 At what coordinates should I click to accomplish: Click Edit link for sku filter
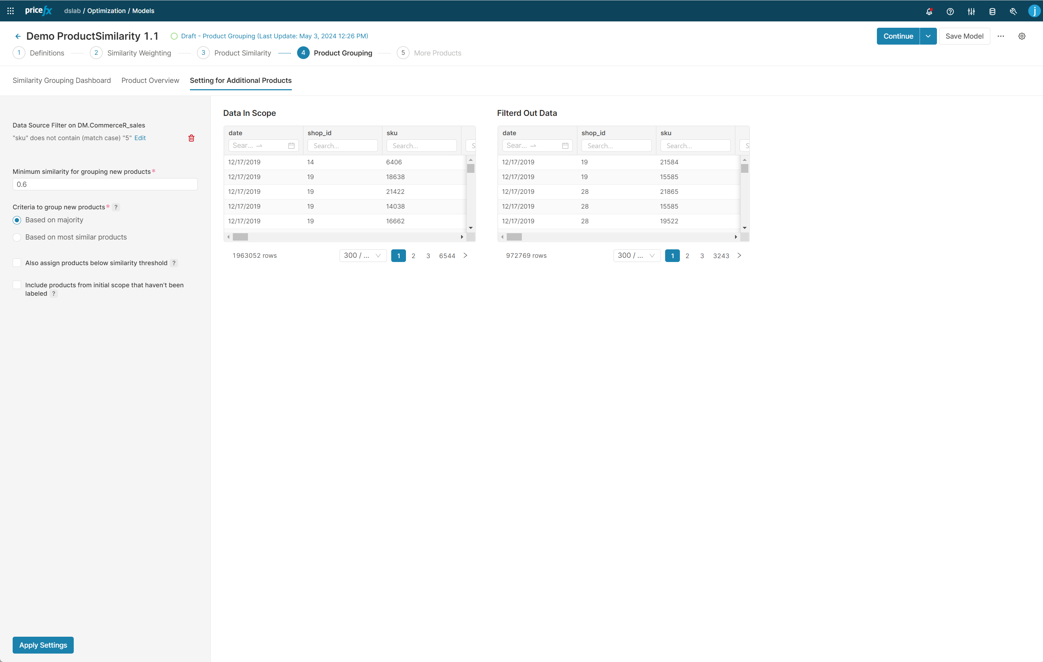click(140, 138)
